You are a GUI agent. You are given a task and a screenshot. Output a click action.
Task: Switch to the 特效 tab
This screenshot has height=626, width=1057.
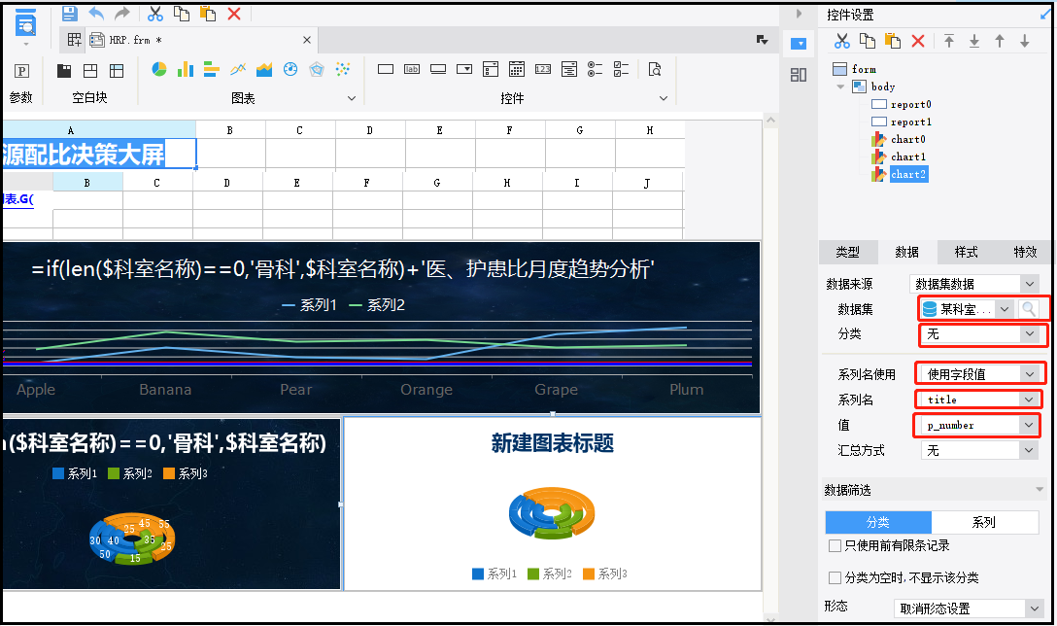pos(1025,253)
